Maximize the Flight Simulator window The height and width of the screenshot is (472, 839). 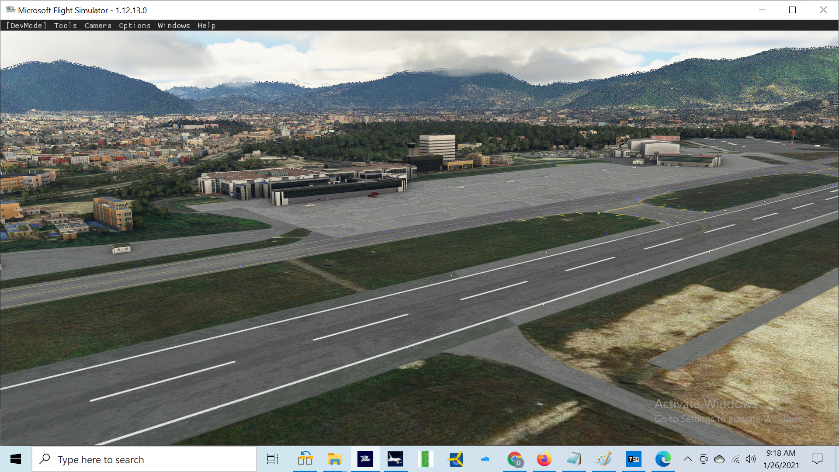(793, 10)
